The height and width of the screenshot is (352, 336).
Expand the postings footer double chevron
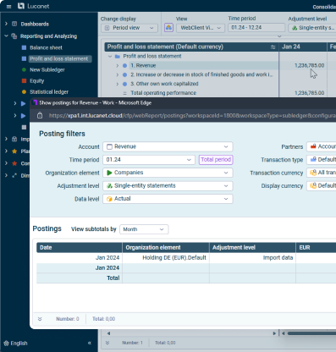[40, 319]
